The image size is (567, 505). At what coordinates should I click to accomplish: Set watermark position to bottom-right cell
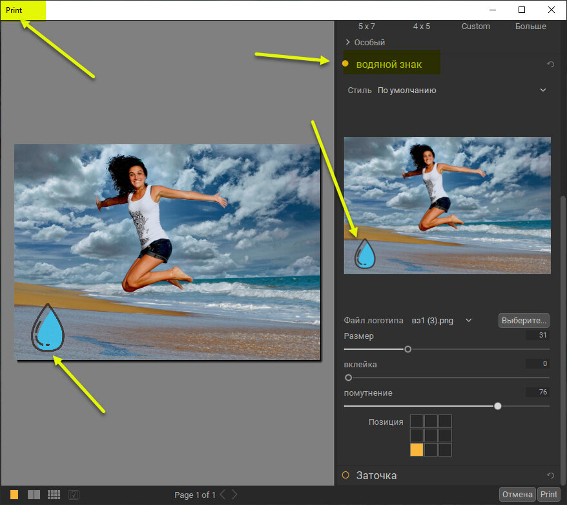tap(445, 449)
